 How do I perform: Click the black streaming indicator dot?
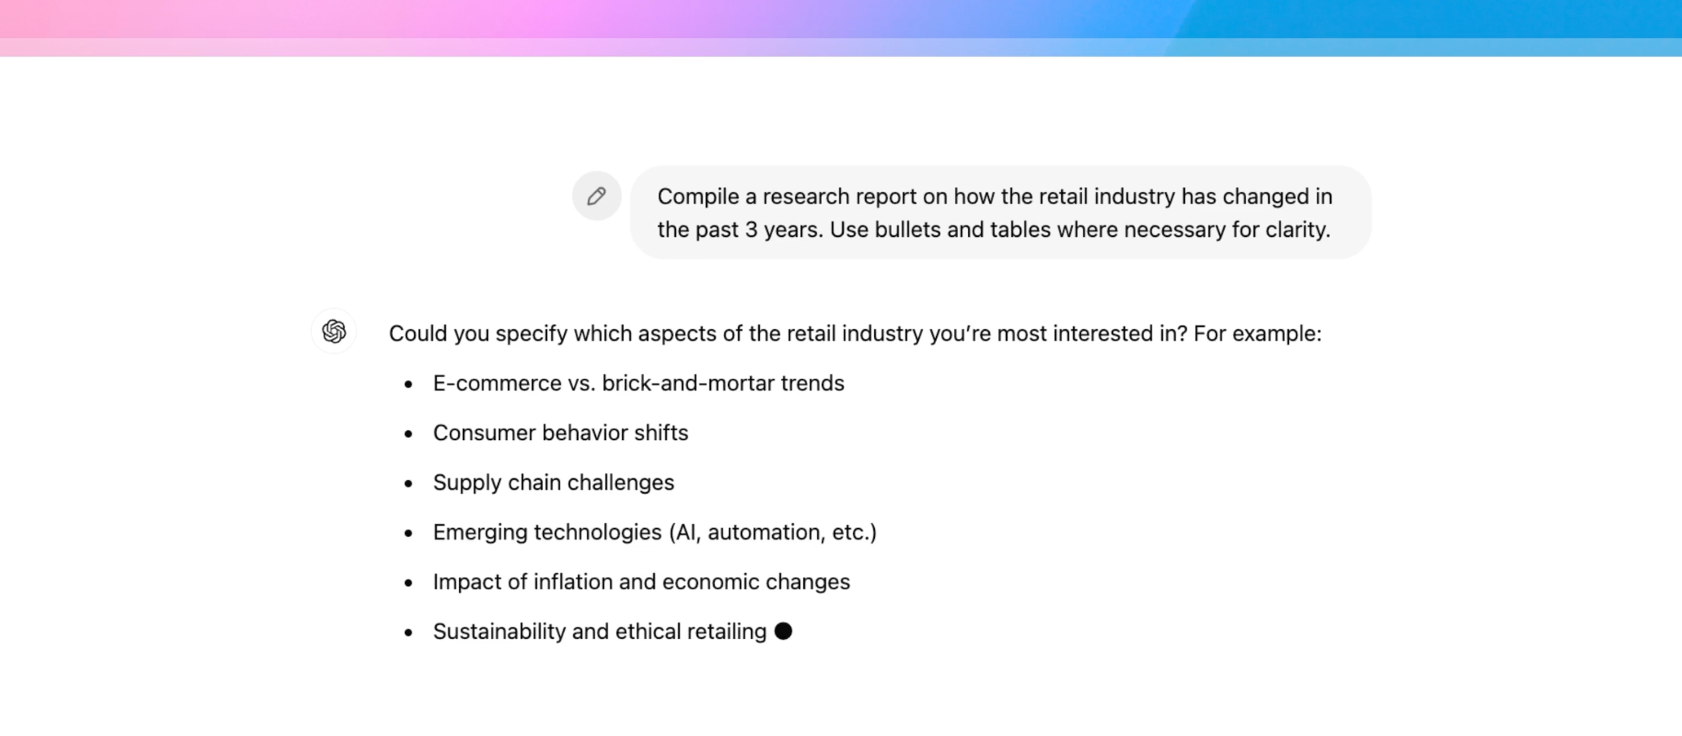783,631
